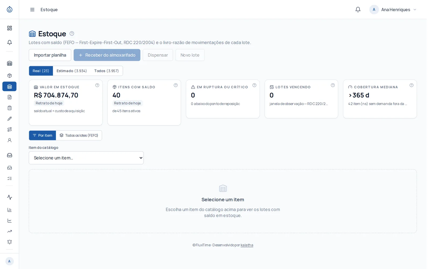Image resolution: width=431 pixels, height=269 pixels.
Task: Open the dashboard grid icon in sidebar
Action: pyautogui.click(x=9, y=28)
